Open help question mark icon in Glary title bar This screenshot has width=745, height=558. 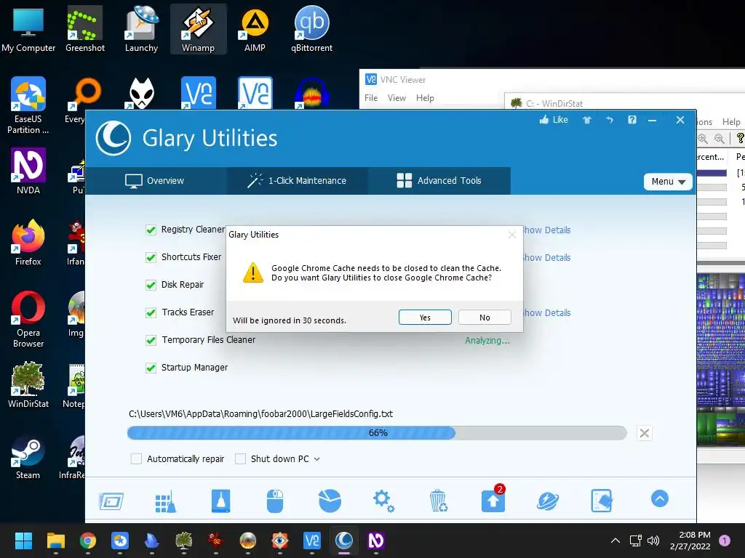[x=632, y=120]
